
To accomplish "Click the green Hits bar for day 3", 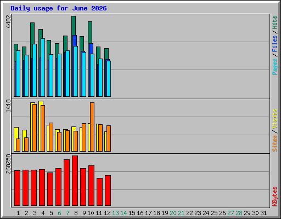I will tap(32, 33).
